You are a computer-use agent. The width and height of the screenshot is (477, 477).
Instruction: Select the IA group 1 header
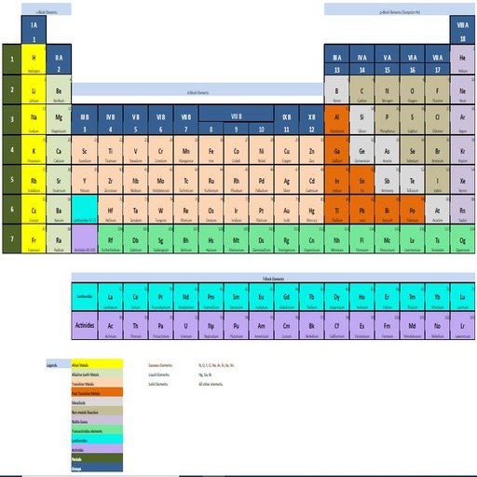[x=34, y=30]
